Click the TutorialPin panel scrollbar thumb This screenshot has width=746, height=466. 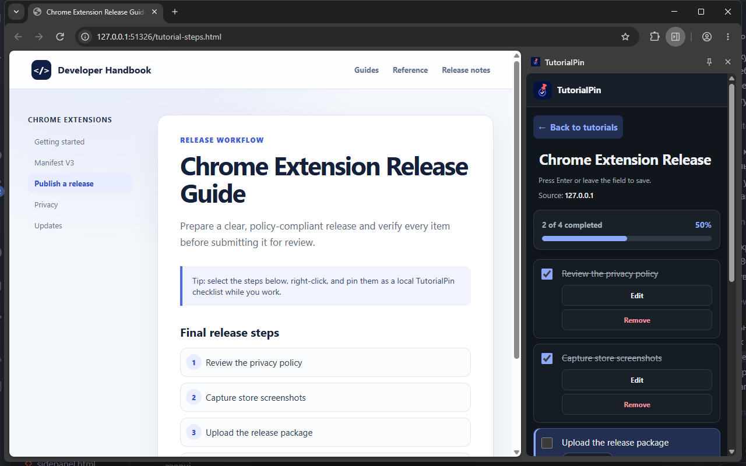(732, 183)
